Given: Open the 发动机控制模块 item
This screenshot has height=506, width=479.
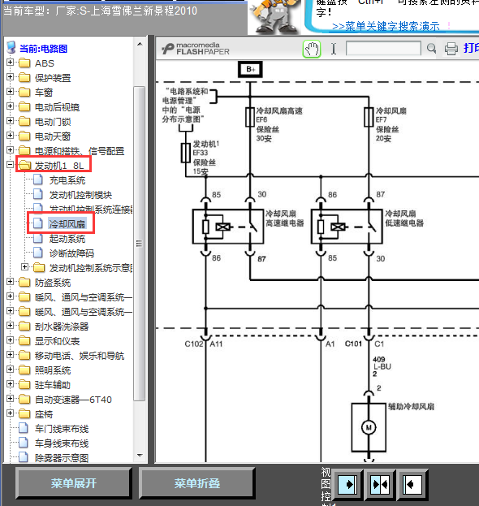Looking at the screenshot, I should pyautogui.click(x=80, y=195).
